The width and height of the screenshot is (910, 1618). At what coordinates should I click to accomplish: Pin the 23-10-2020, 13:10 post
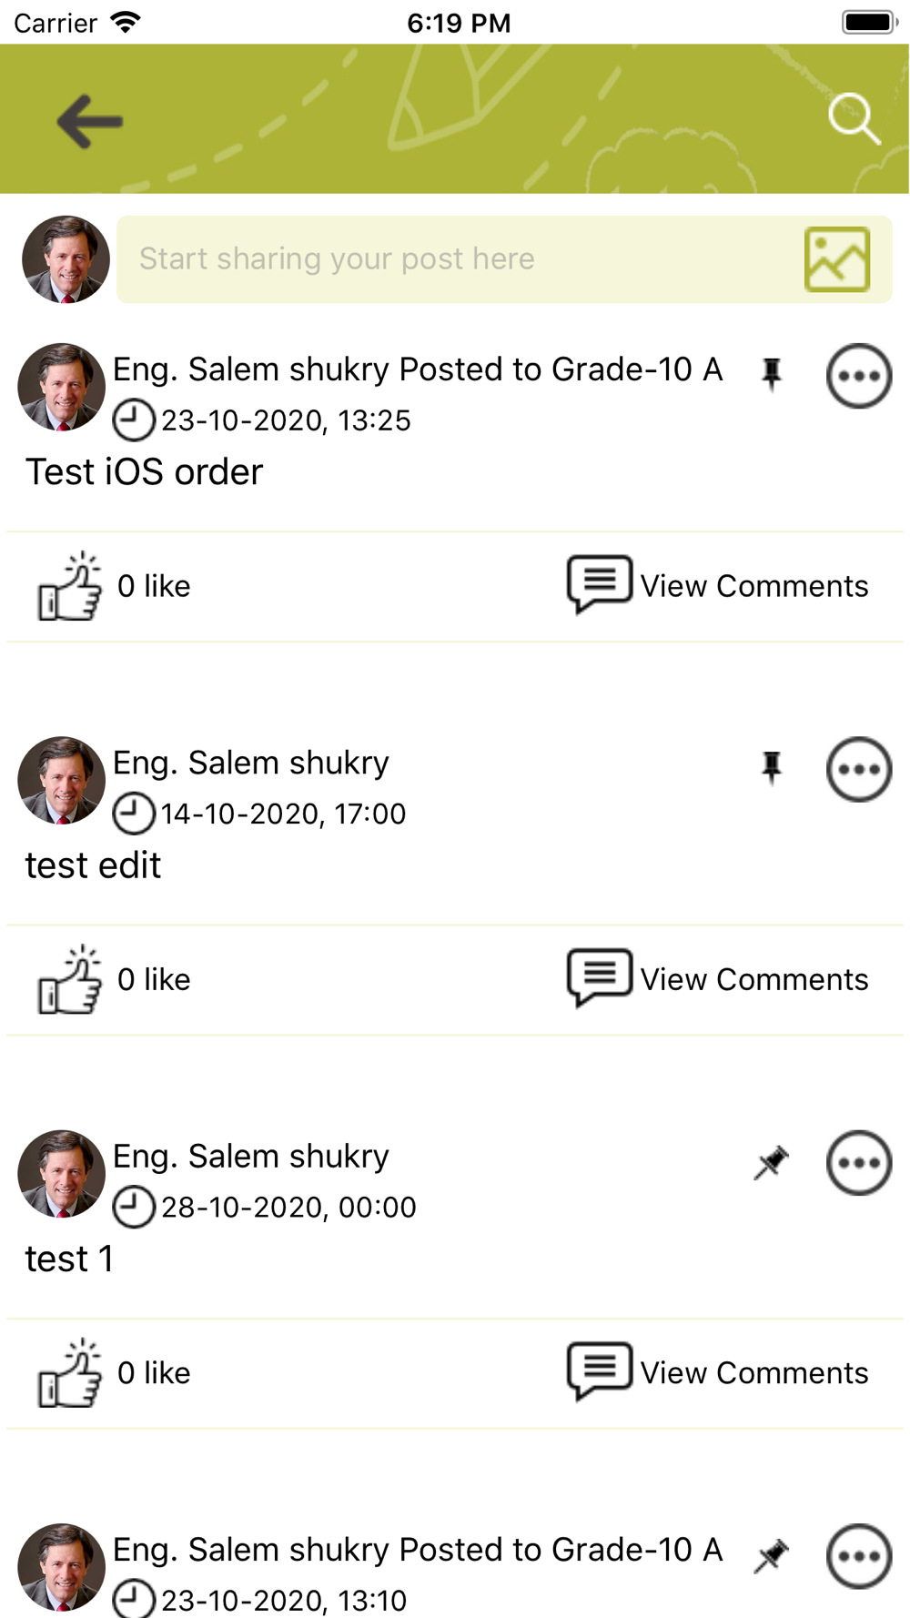pyautogui.click(x=772, y=1555)
